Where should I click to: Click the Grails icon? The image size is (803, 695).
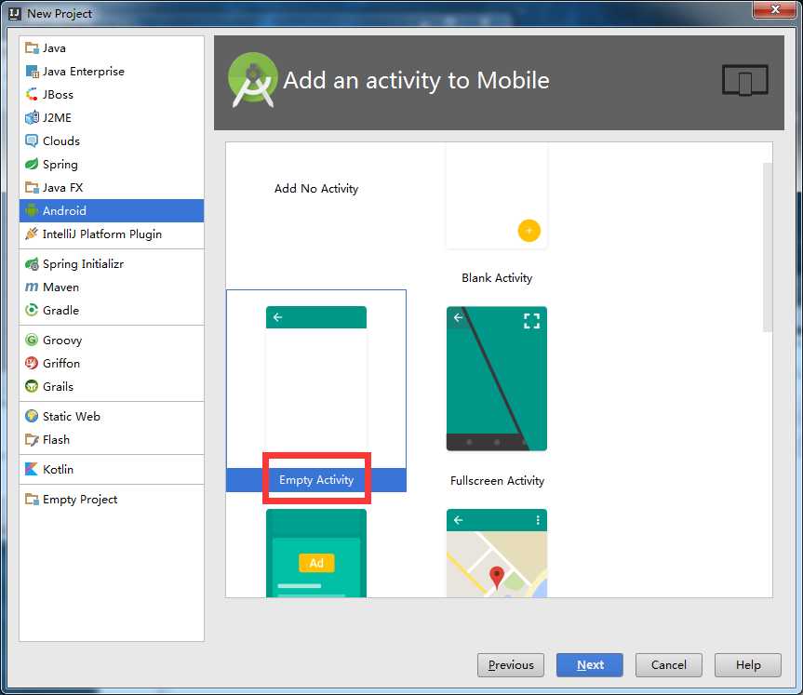click(32, 387)
